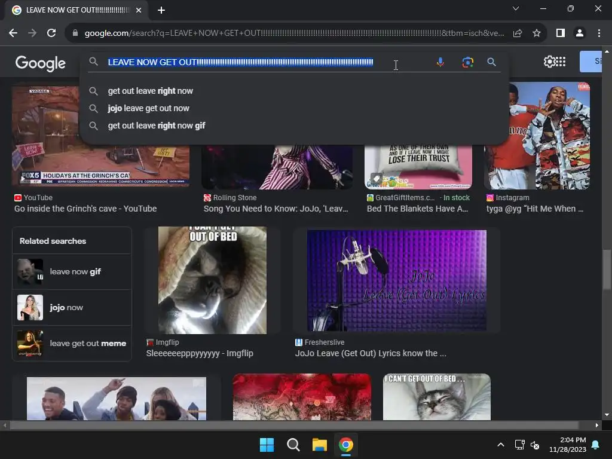Click the horizontal scrollbar at bottom
This screenshot has height=459, width=612.
pos(294,425)
